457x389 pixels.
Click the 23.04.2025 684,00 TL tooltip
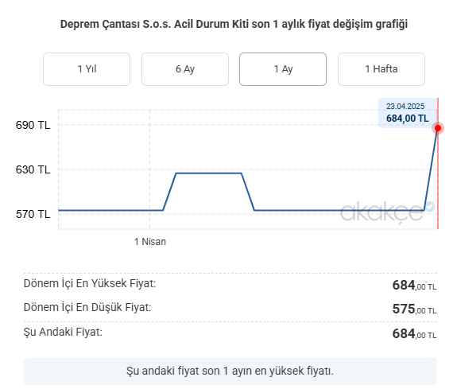(408, 113)
